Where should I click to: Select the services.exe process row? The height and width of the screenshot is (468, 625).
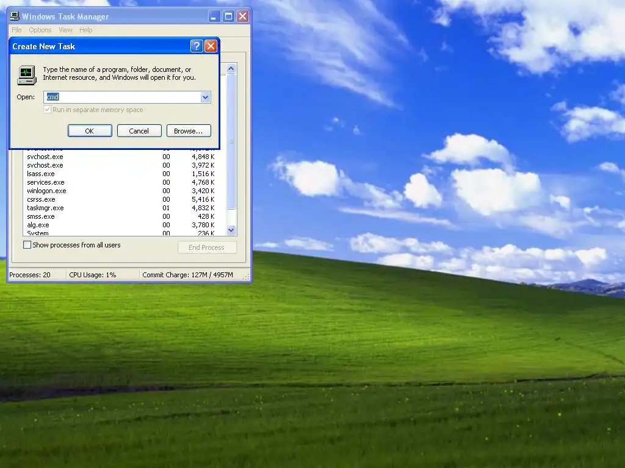point(123,182)
